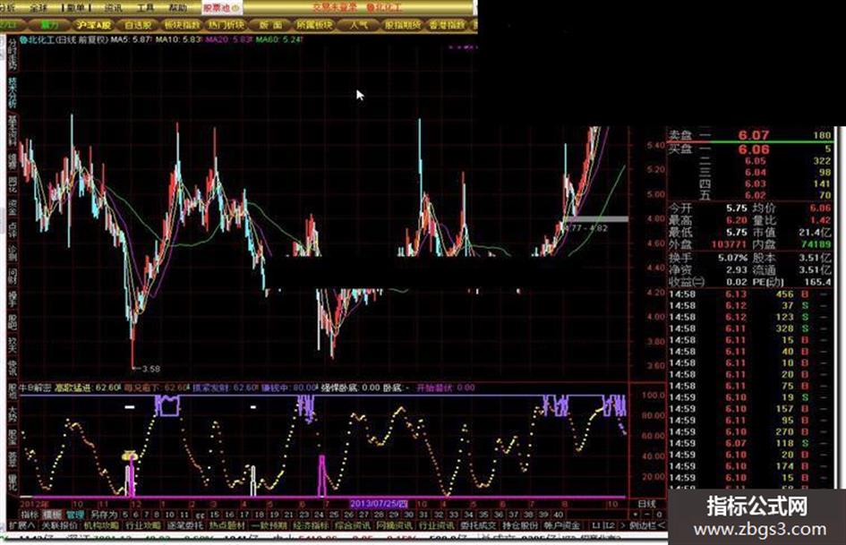Click the 买盘 bid price 6.06
Viewport: 846px width, 545px height.
pos(753,149)
